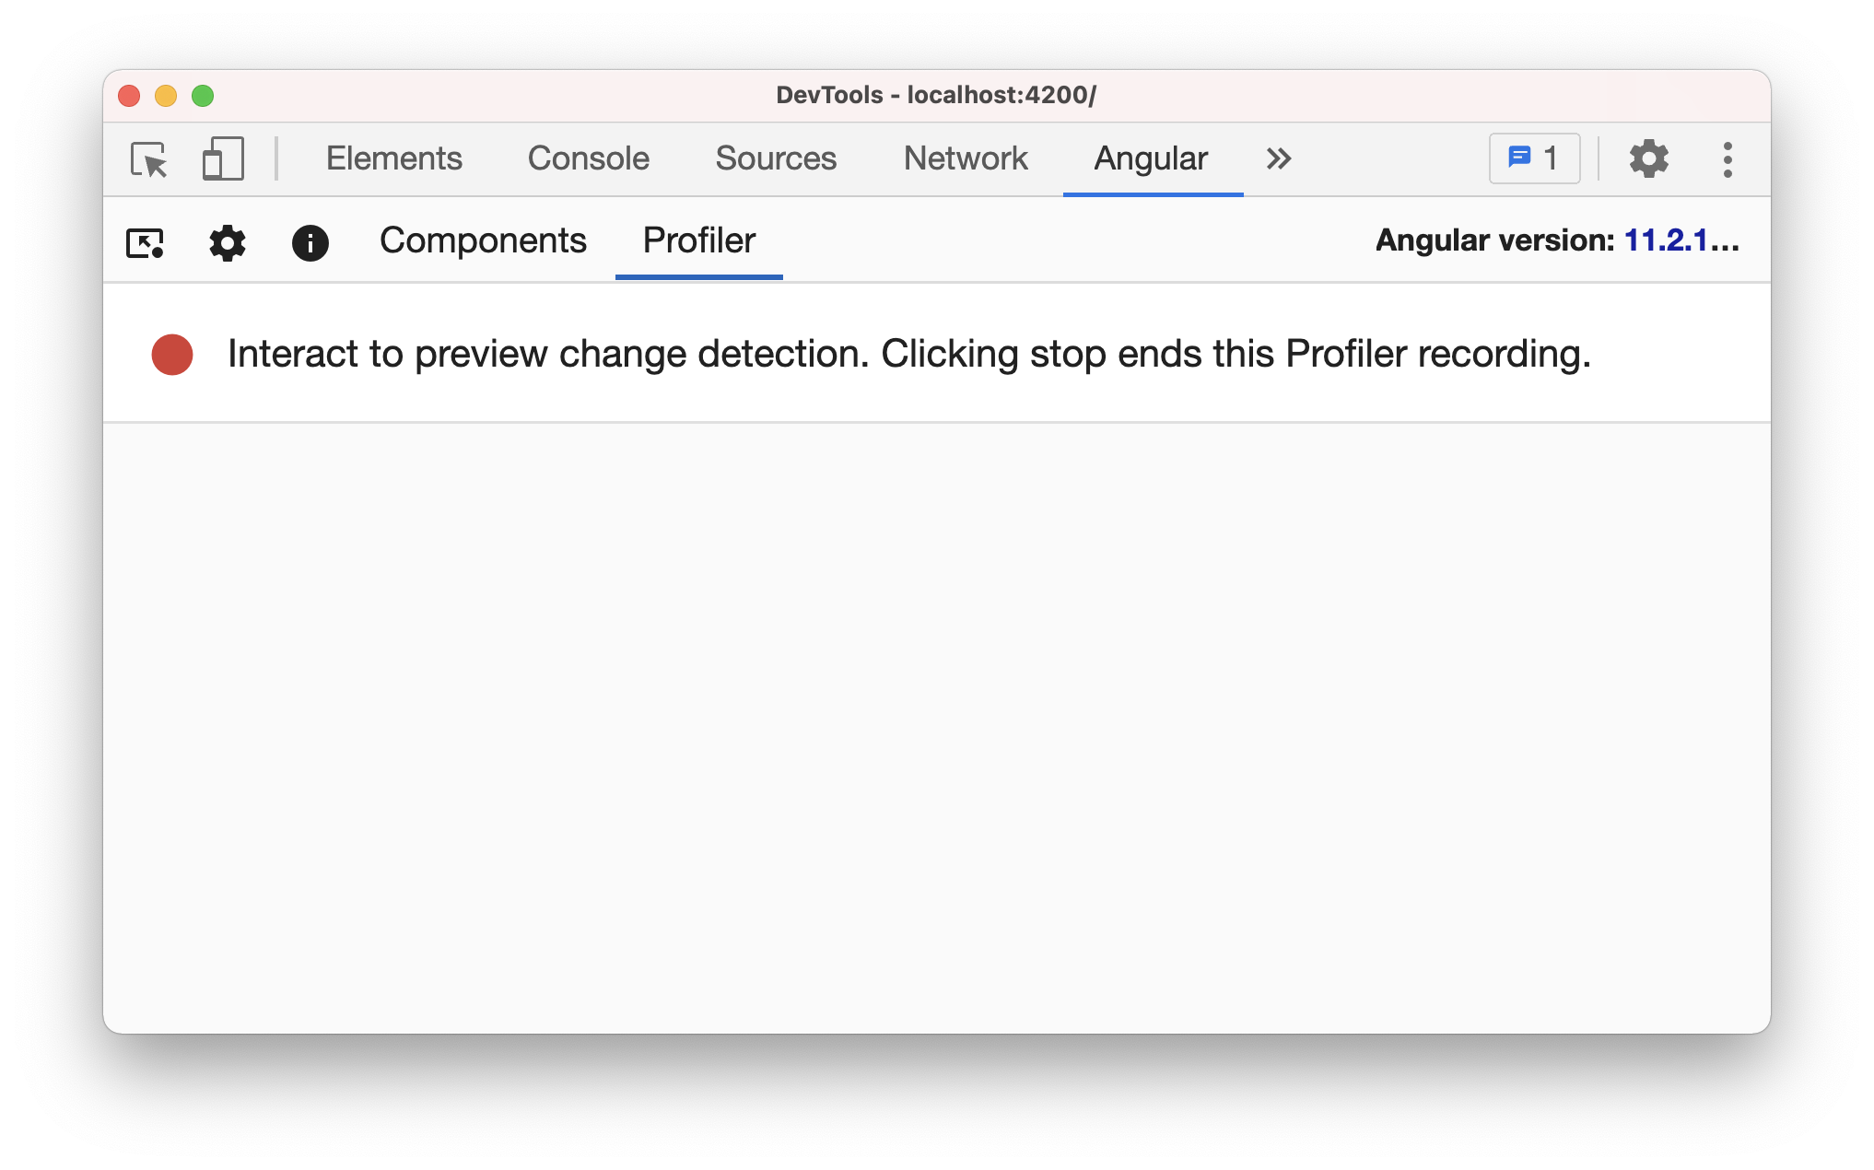Select the Angular tab

(1151, 159)
